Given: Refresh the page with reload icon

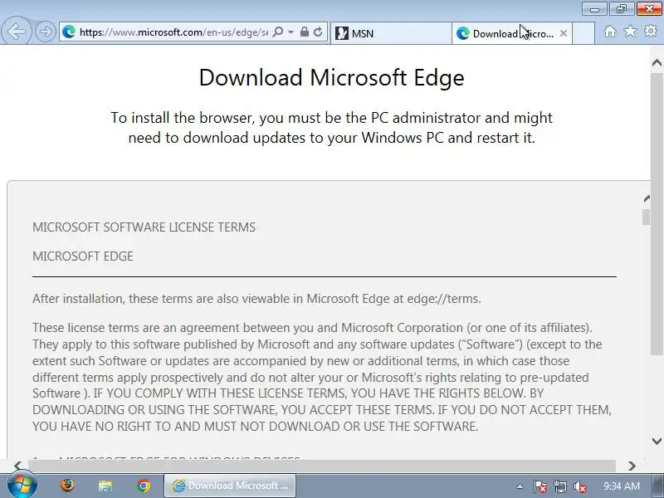Looking at the screenshot, I should 318,32.
